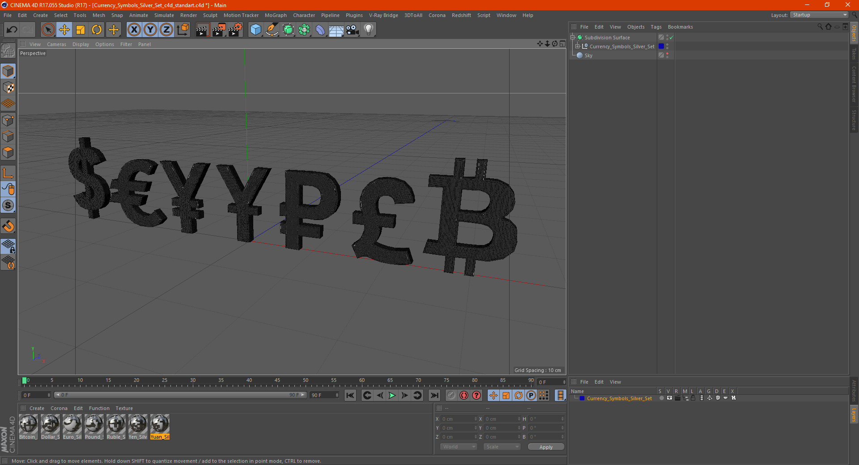The height and width of the screenshot is (465, 859).
Task: Toggle Locked Workplane icon
Action: click(8, 246)
